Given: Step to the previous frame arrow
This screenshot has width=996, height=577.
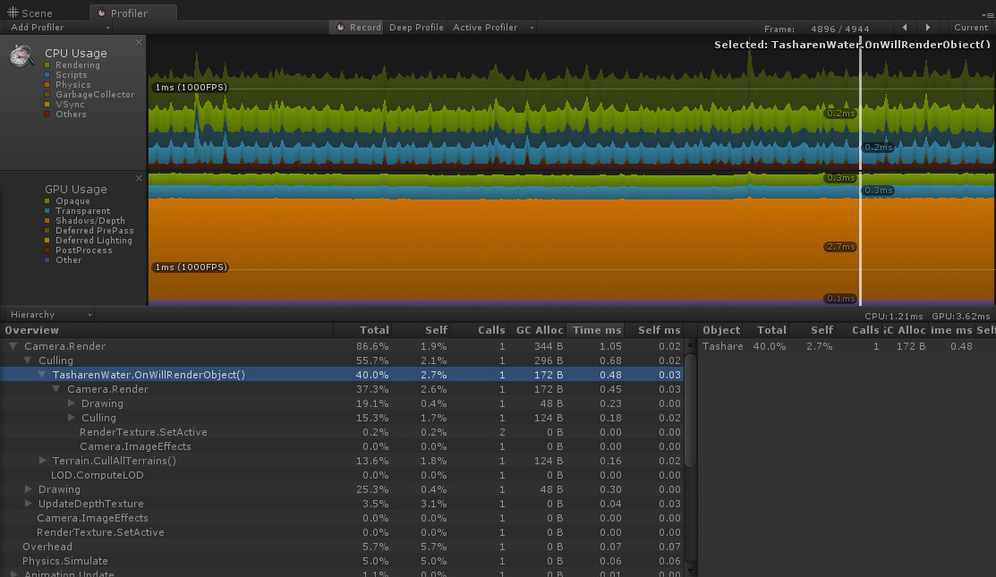Looking at the screenshot, I should click(x=905, y=28).
